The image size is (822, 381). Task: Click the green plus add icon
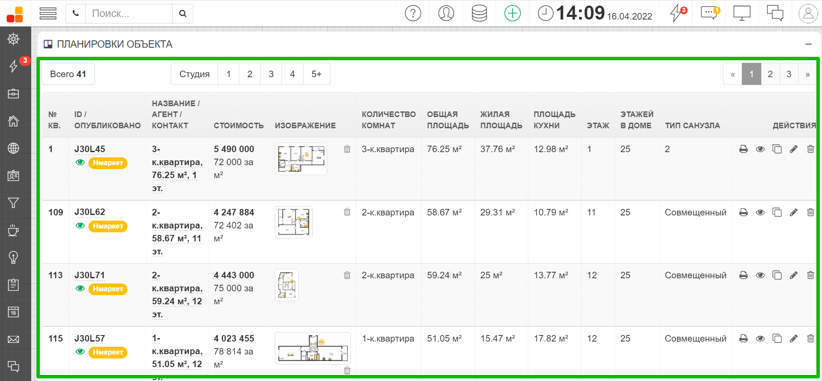(x=512, y=13)
